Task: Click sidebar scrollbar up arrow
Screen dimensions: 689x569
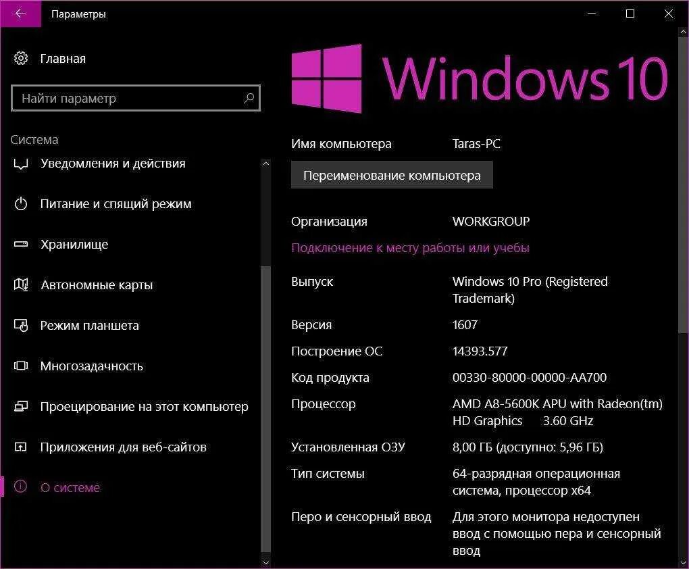Action: (265, 164)
